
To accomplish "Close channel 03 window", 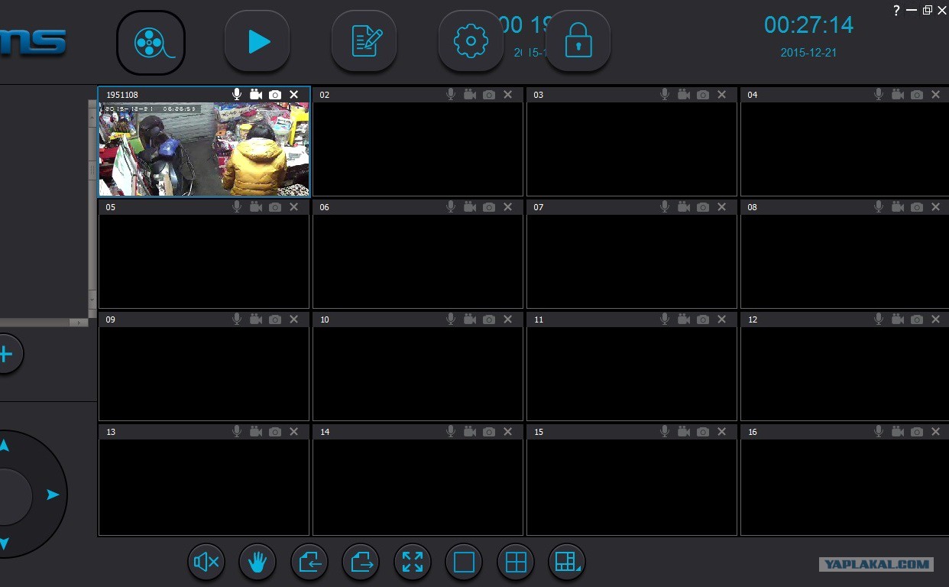I will [x=721, y=94].
